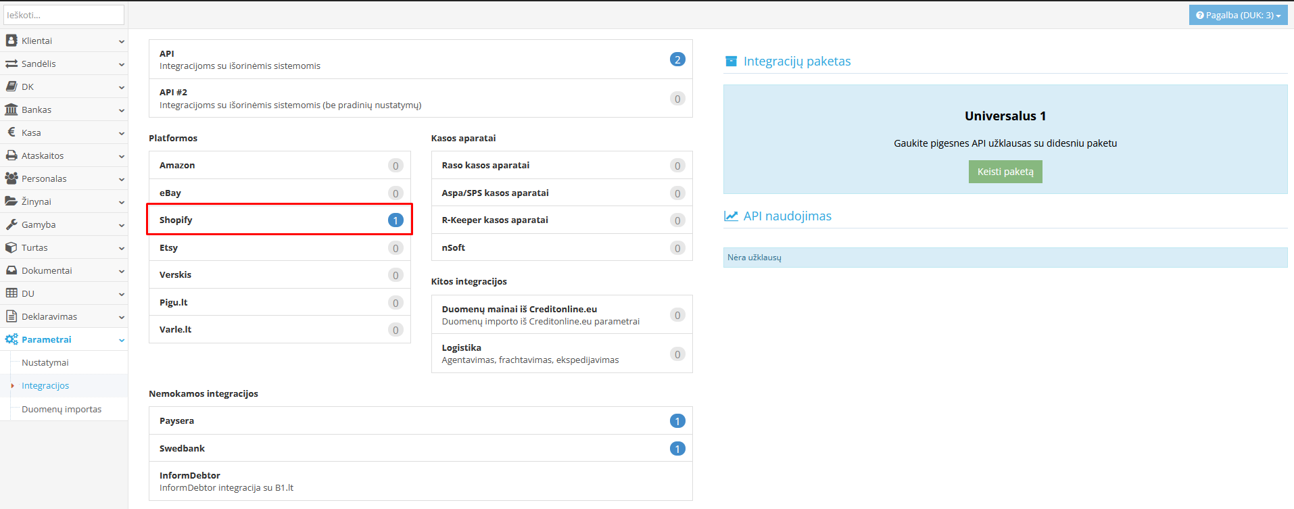Expand the Dokumentai sidebar section arrow
This screenshot has width=1294, height=509.
[122, 271]
